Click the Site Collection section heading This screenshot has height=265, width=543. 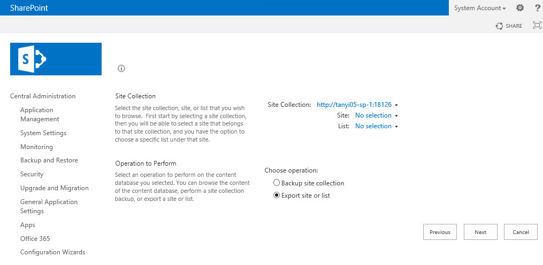click(x=135, y=96)
